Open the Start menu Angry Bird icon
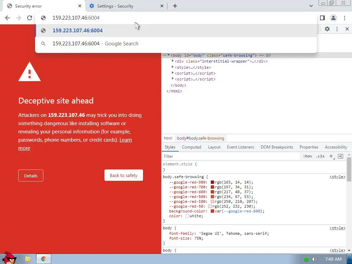This screenshot has height=264, width=352. (9, 258)
